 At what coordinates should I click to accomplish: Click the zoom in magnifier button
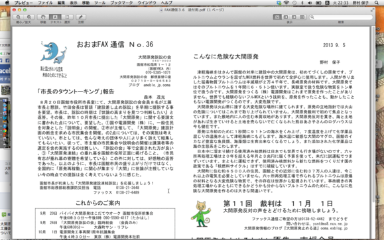(x=29, y=17)
